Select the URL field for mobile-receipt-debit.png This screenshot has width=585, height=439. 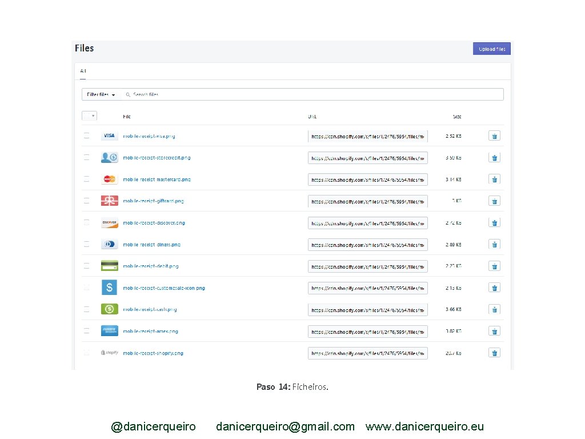(367, 266)
